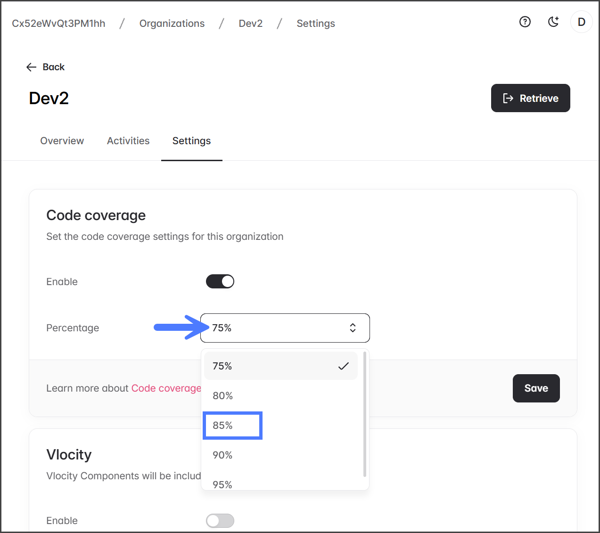Open the help question mark icon
This screenshot has height=533, width=600.
tap(525, 22)
